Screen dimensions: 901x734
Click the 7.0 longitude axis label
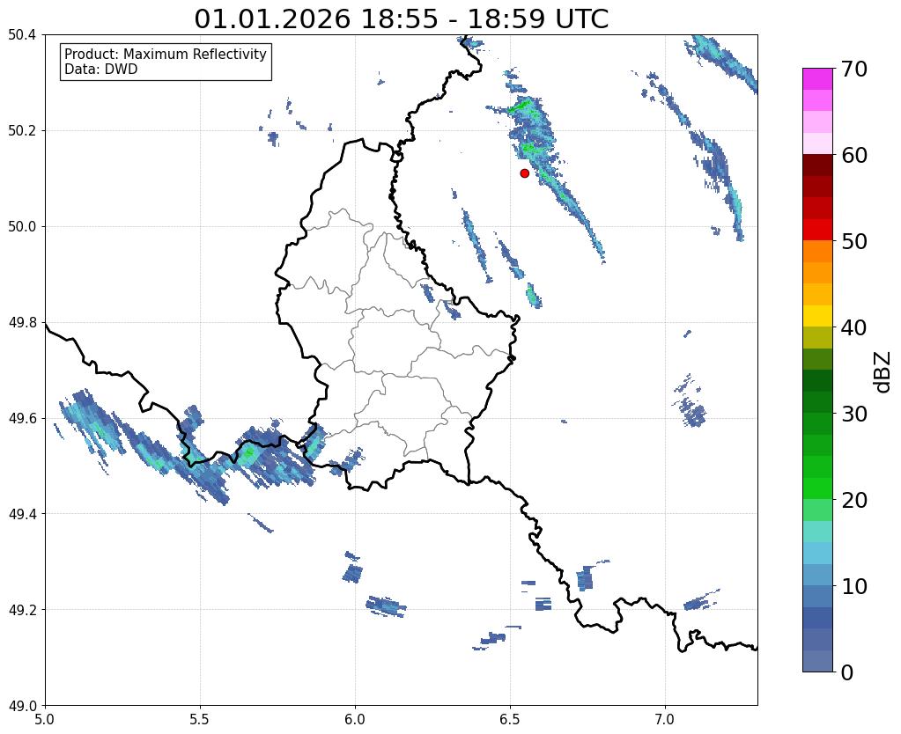point(665,719)
